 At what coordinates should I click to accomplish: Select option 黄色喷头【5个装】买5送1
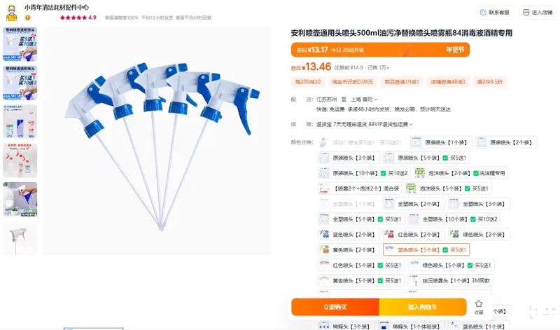pyautogui.click(x=361, y=281)
